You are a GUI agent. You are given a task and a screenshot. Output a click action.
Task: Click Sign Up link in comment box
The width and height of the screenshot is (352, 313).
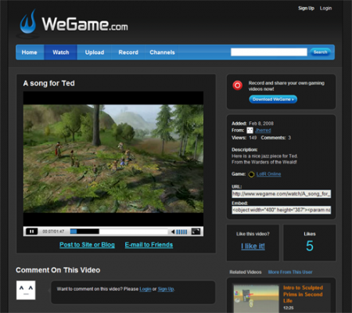coord(166,289)
